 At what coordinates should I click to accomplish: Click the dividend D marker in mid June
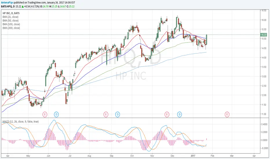pos(56,114)
